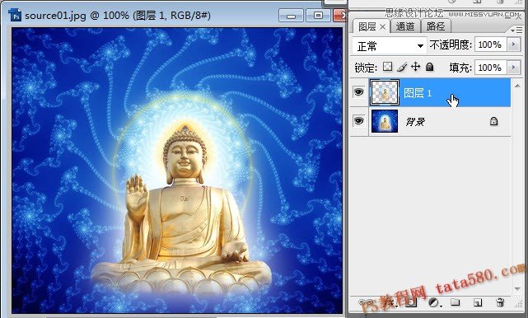Delete layer with trash icon
This screenshot has height=318, width=528.
(500, 302)
